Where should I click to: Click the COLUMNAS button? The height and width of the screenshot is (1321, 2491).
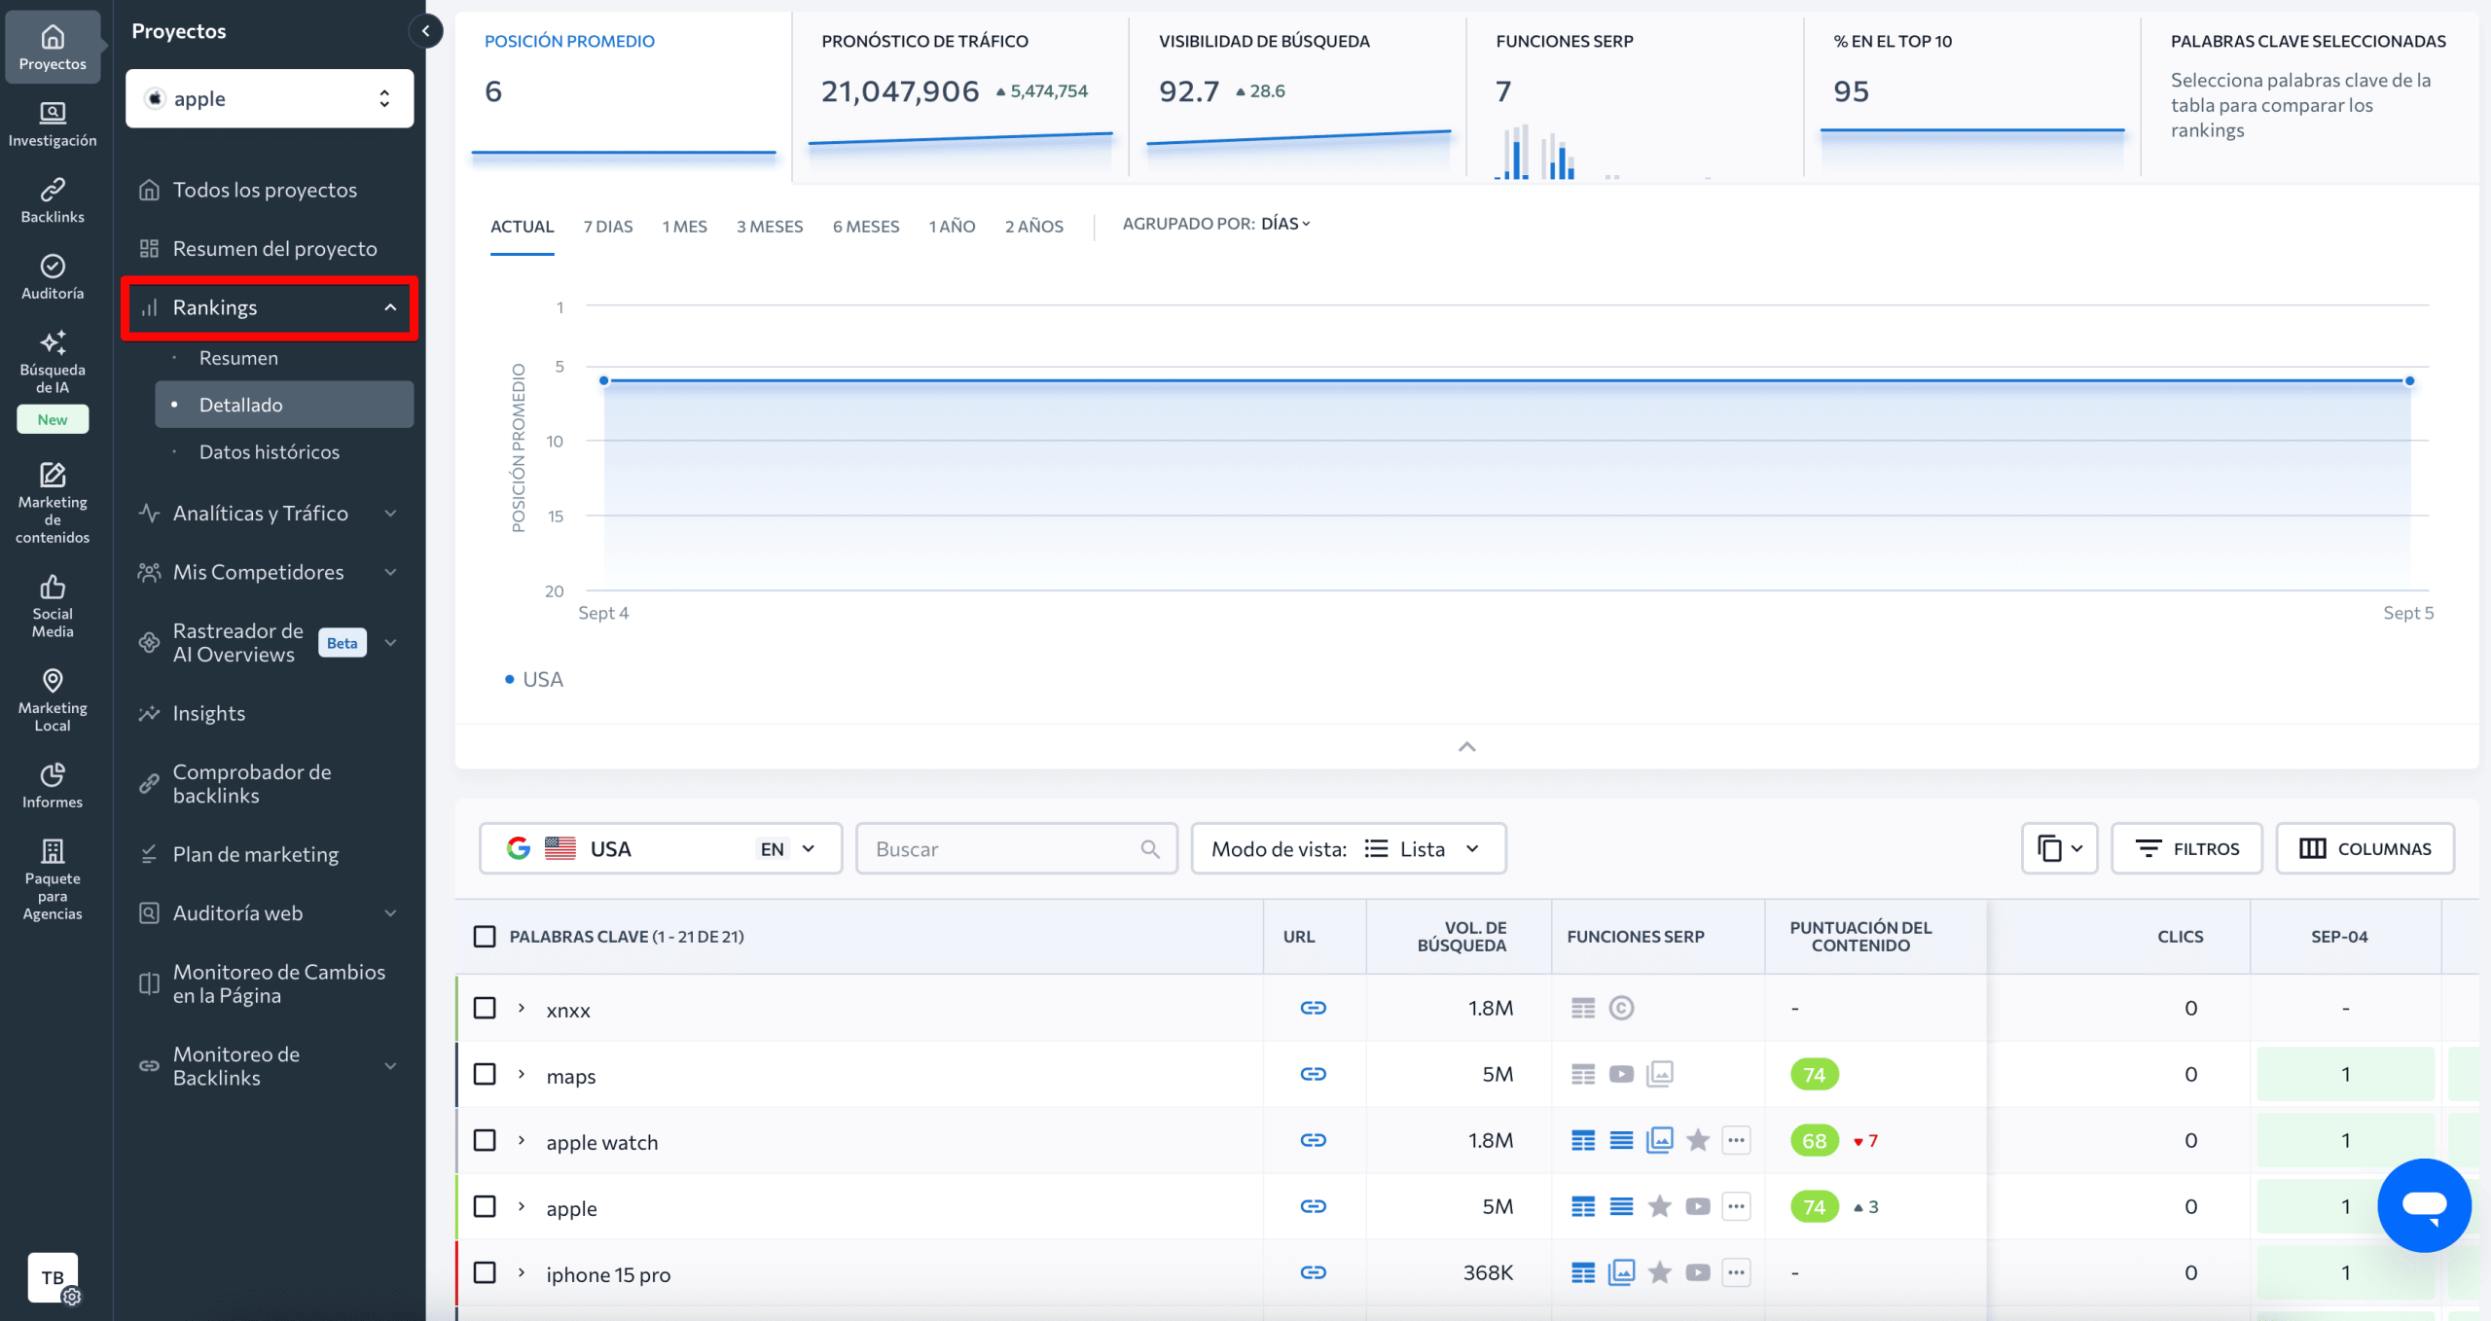2365,848
